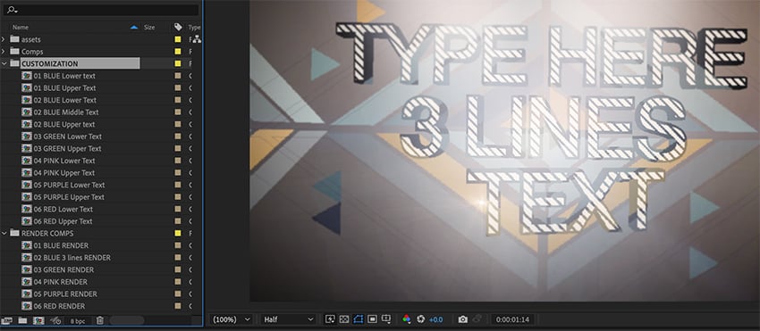Click the 8 bpc color depth button
Viewport: 760px width, 331px height.
pyautogui.click(x=78, y=321)
